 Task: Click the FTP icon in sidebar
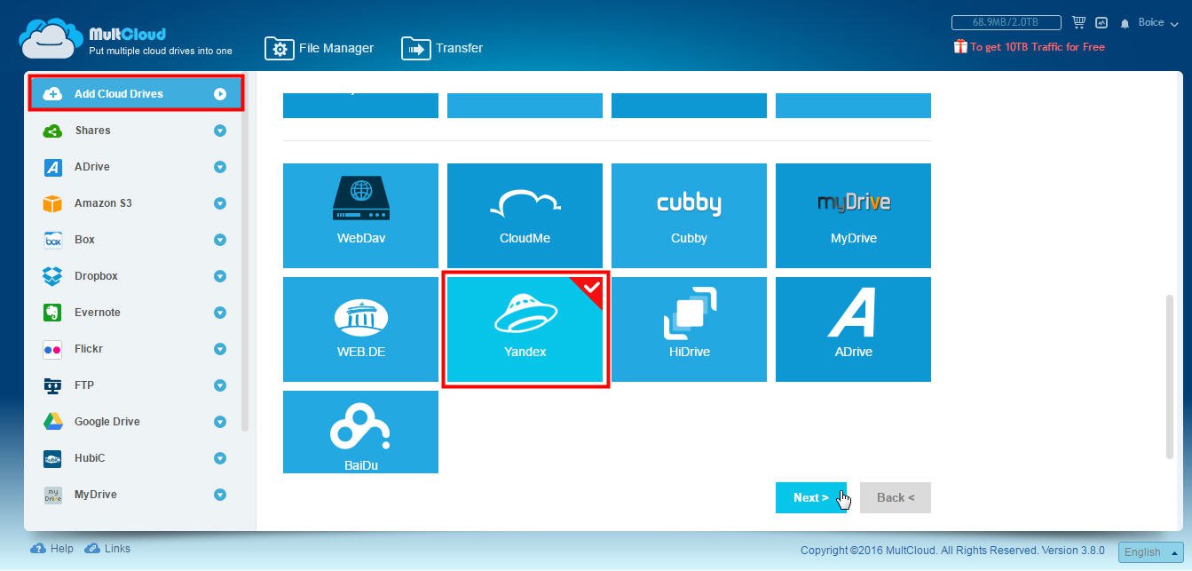(52, 385)
